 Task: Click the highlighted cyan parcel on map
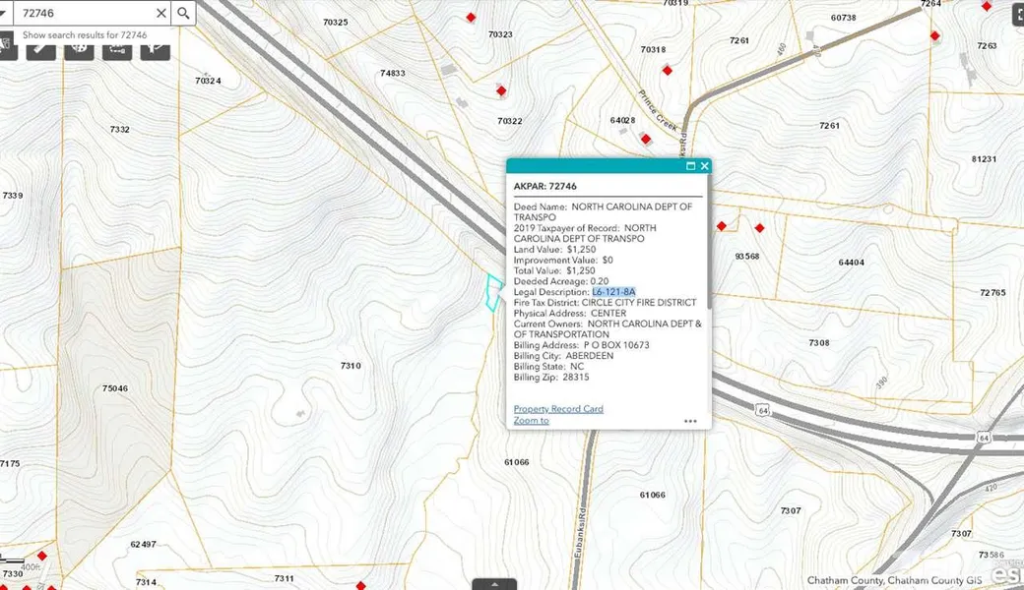pyautogui.click(x=494, y=293)
